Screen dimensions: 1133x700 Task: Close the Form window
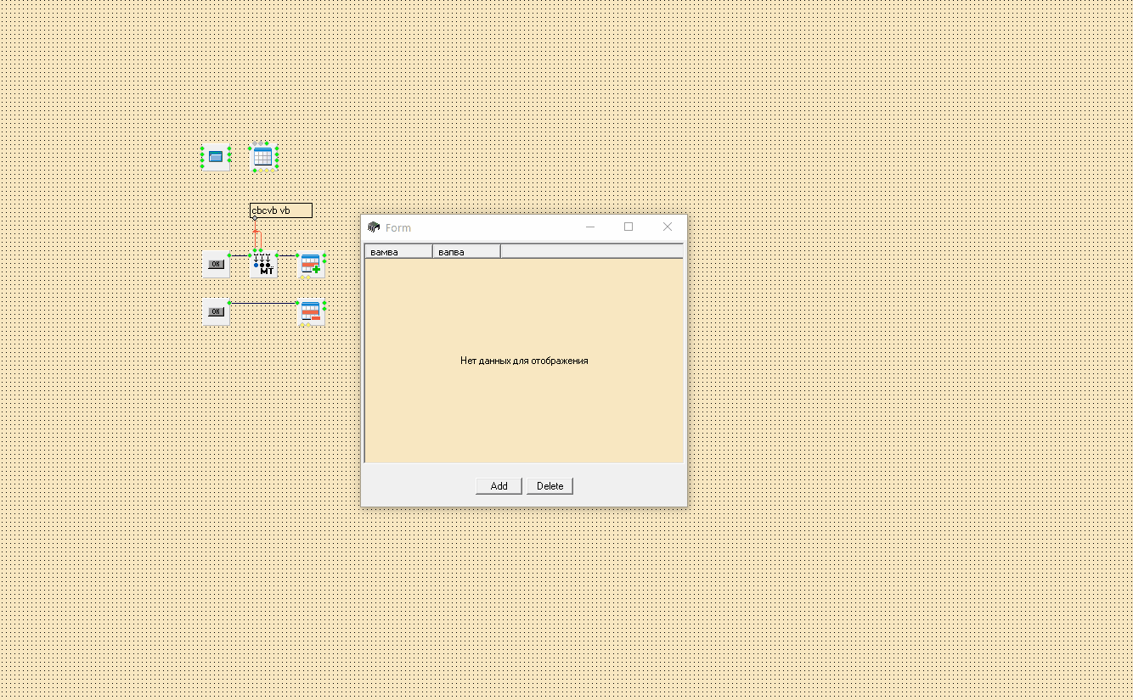[668, 227]
